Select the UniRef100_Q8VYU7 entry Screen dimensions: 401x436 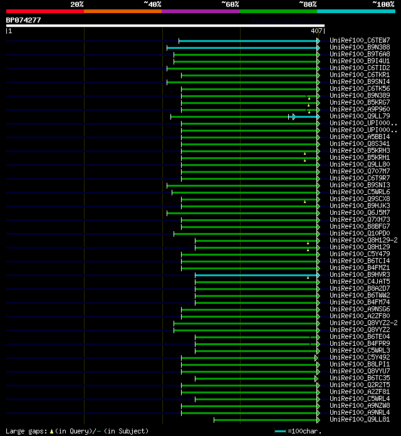(x=360, y=371)
